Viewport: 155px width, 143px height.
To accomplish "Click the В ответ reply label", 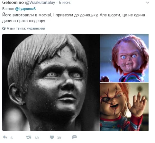I will point(8,9).
